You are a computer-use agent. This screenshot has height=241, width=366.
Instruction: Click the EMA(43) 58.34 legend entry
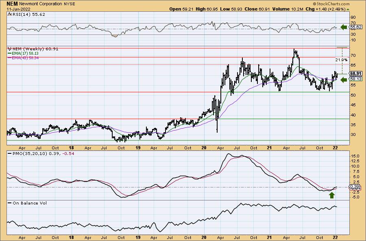[x=25, y=58]
